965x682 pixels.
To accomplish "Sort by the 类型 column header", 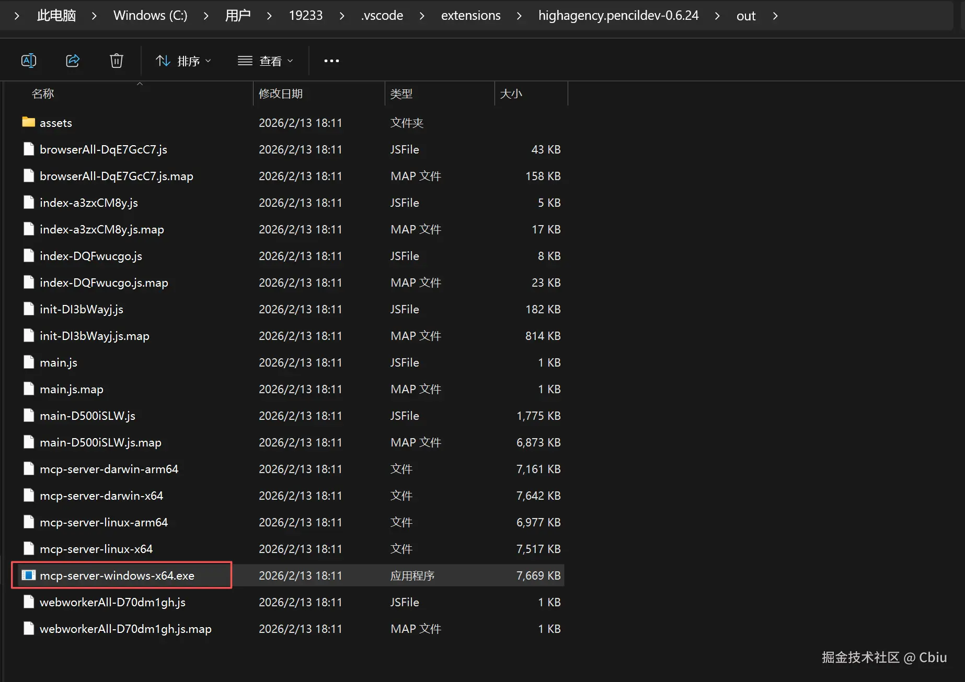I will point(401,93).
